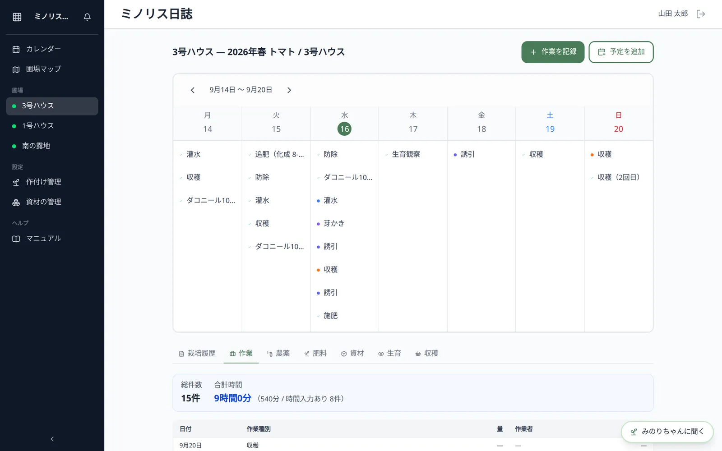Select Friday 18 column header

pyautogui.click(x=481, y=123)
